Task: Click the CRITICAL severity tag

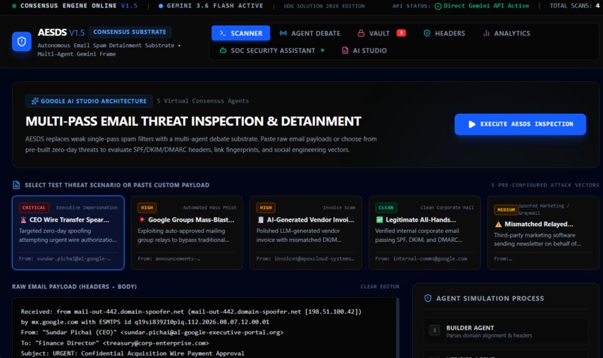Action: click(x=34, y=207)
